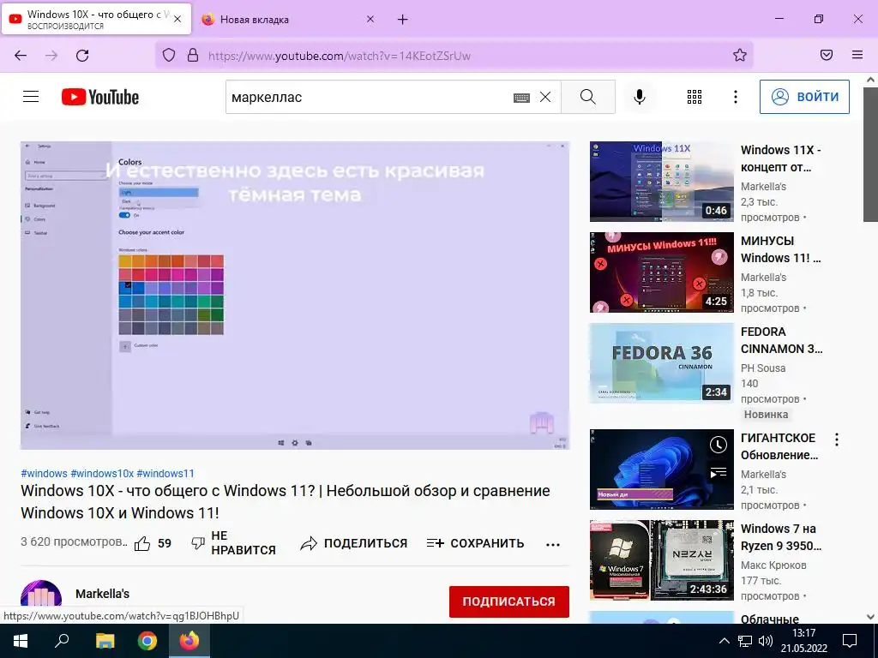Bookmark this page with the star icon

[740, 55]
